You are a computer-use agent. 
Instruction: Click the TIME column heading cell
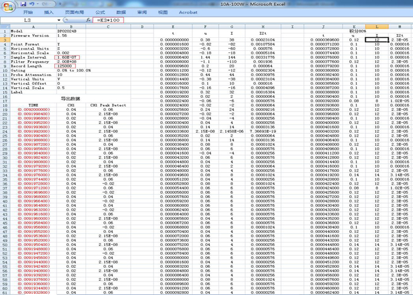click(x=34, y=105)
